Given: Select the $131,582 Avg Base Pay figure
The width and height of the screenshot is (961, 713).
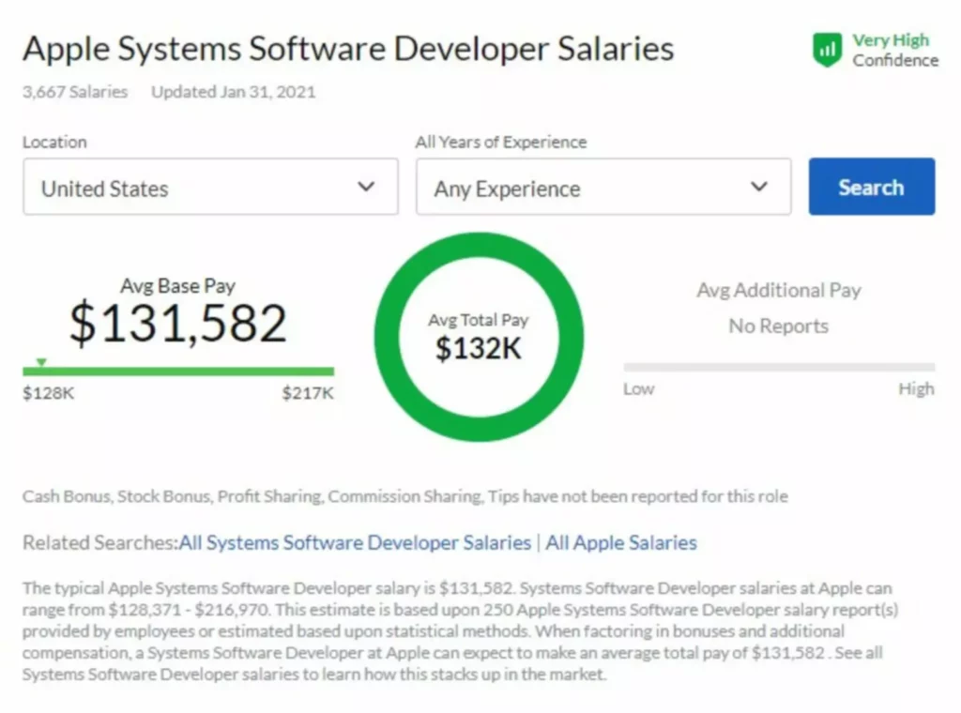Looking at the screenshot, I should tap(178, 325).
